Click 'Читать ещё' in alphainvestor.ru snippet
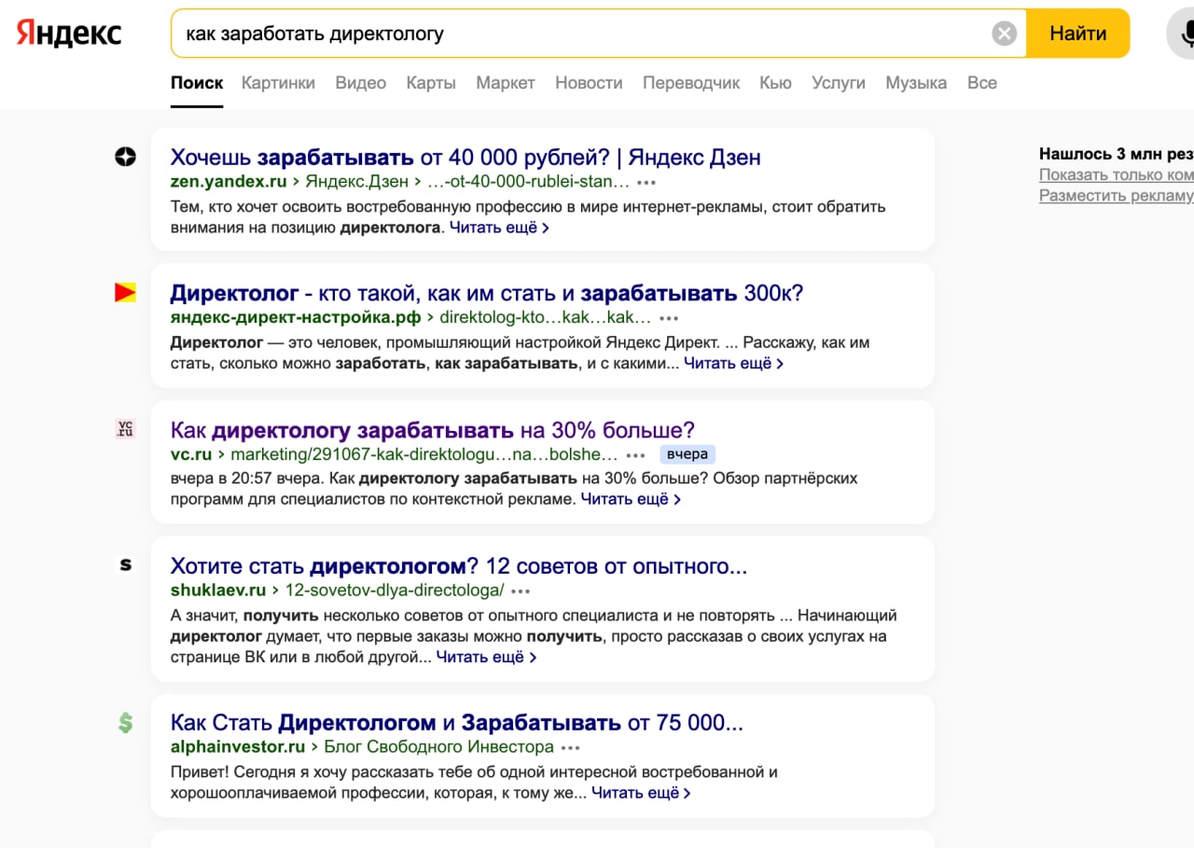 641,793
